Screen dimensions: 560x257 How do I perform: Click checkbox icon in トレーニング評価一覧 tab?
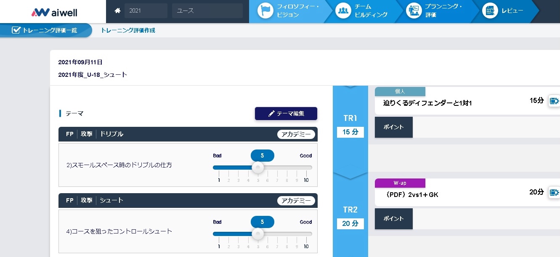pos(16,30)
